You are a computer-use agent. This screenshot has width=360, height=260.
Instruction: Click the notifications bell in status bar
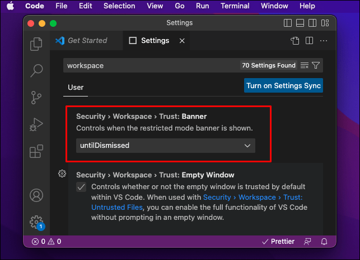pos(324,242)
